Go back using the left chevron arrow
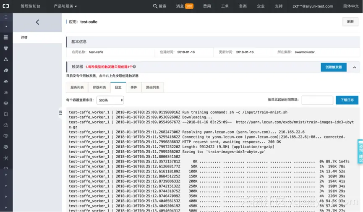The image size is (363, 212). coord(37,22)
